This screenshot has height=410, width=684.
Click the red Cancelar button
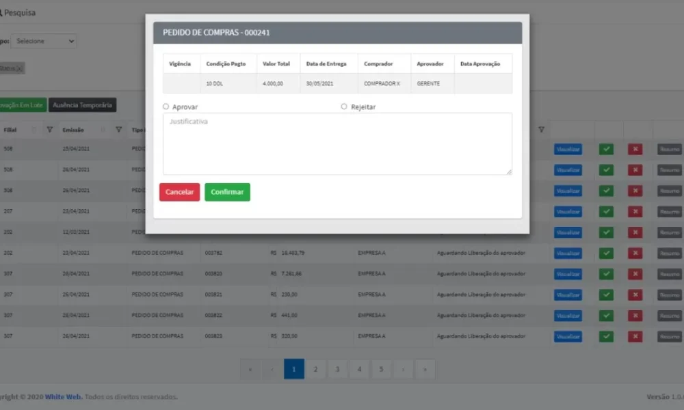tap(179, 192)
